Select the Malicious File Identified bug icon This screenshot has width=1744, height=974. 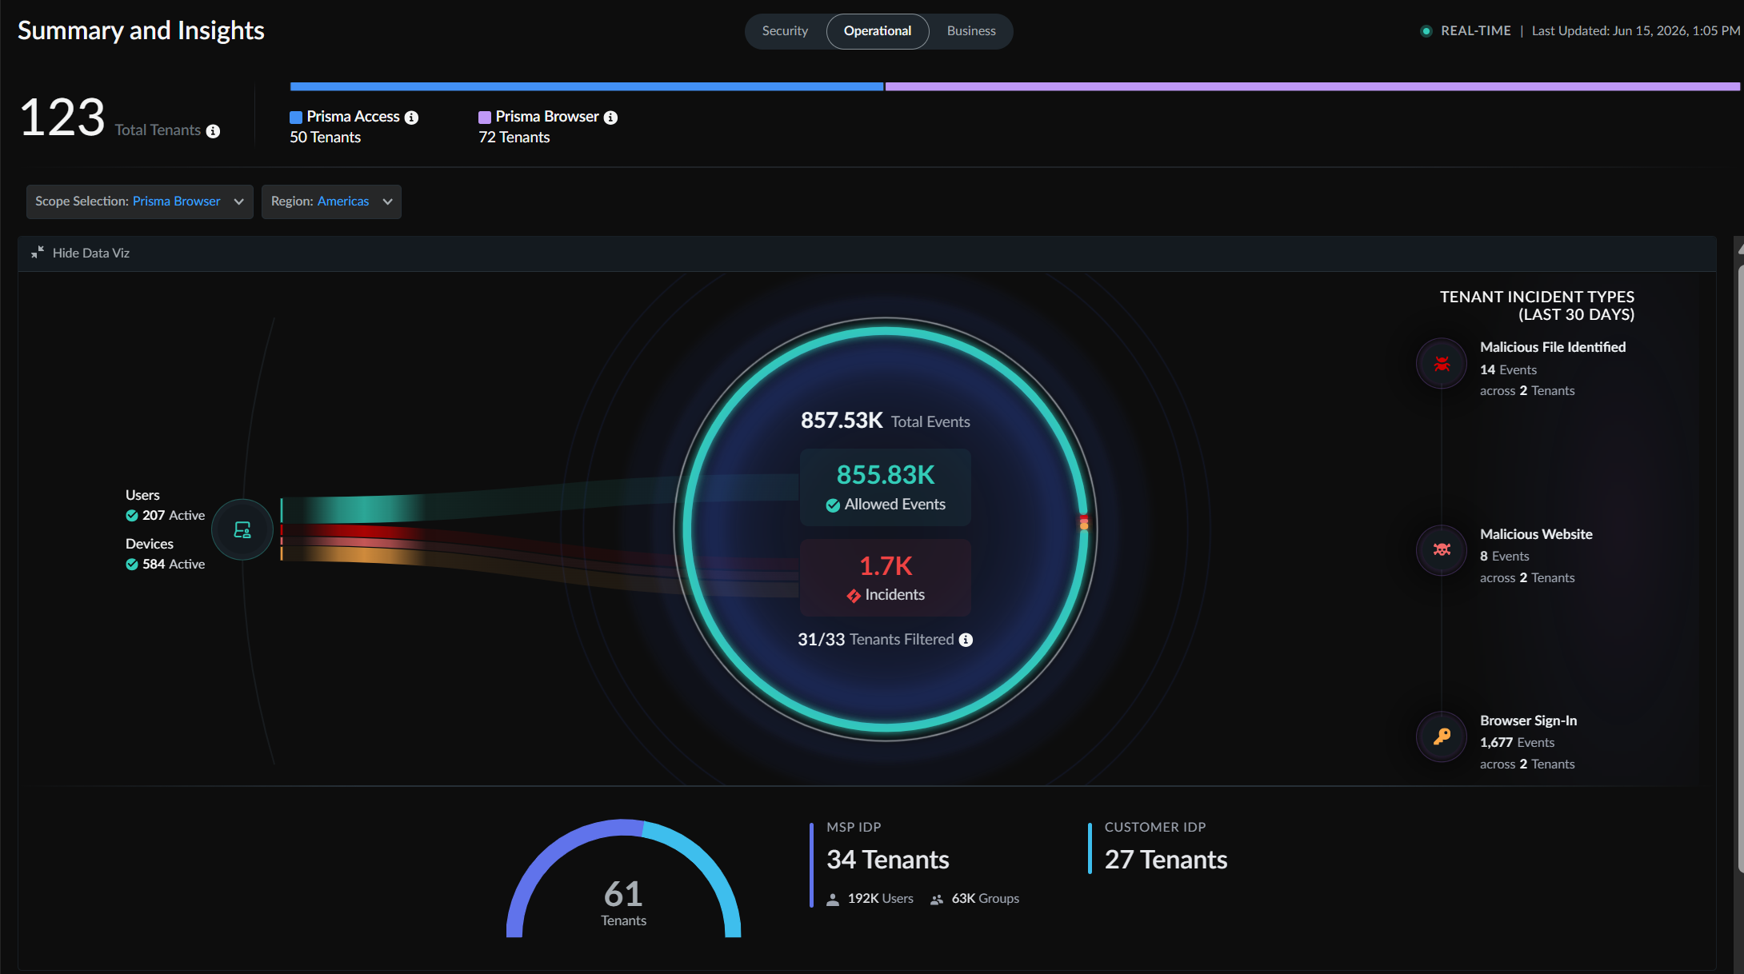[1442, 364]
